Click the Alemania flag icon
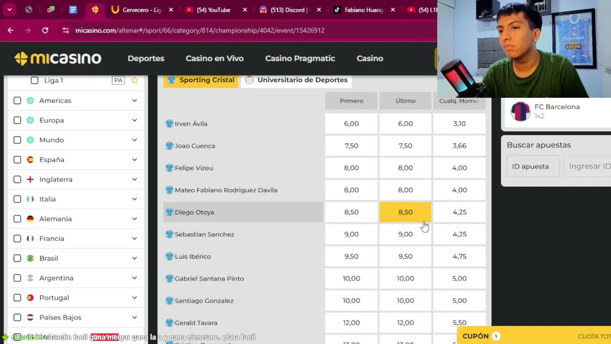Screen dimensions: 611x344 pos(30,219)
